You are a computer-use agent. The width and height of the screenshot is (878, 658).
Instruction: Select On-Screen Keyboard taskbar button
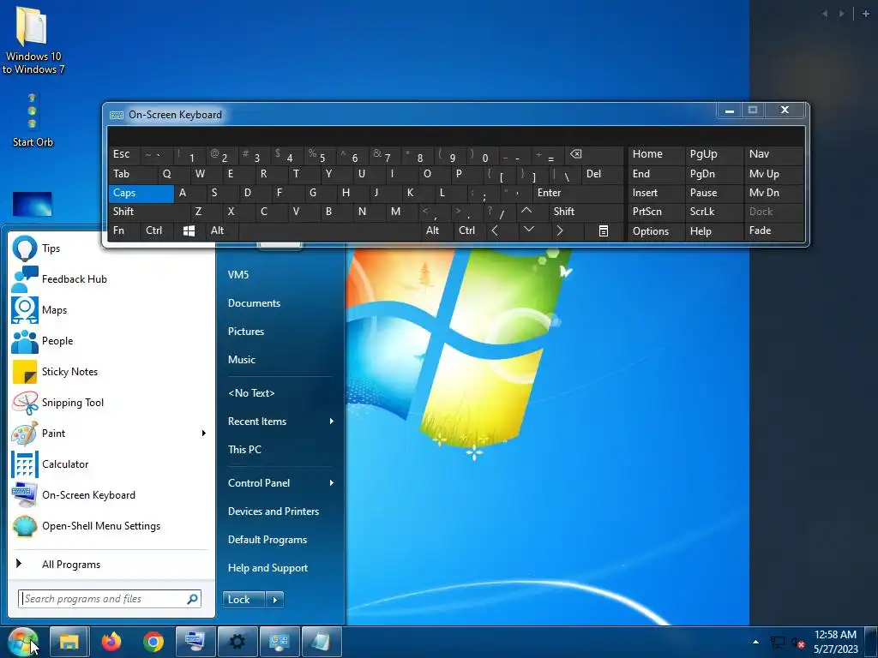195,641
